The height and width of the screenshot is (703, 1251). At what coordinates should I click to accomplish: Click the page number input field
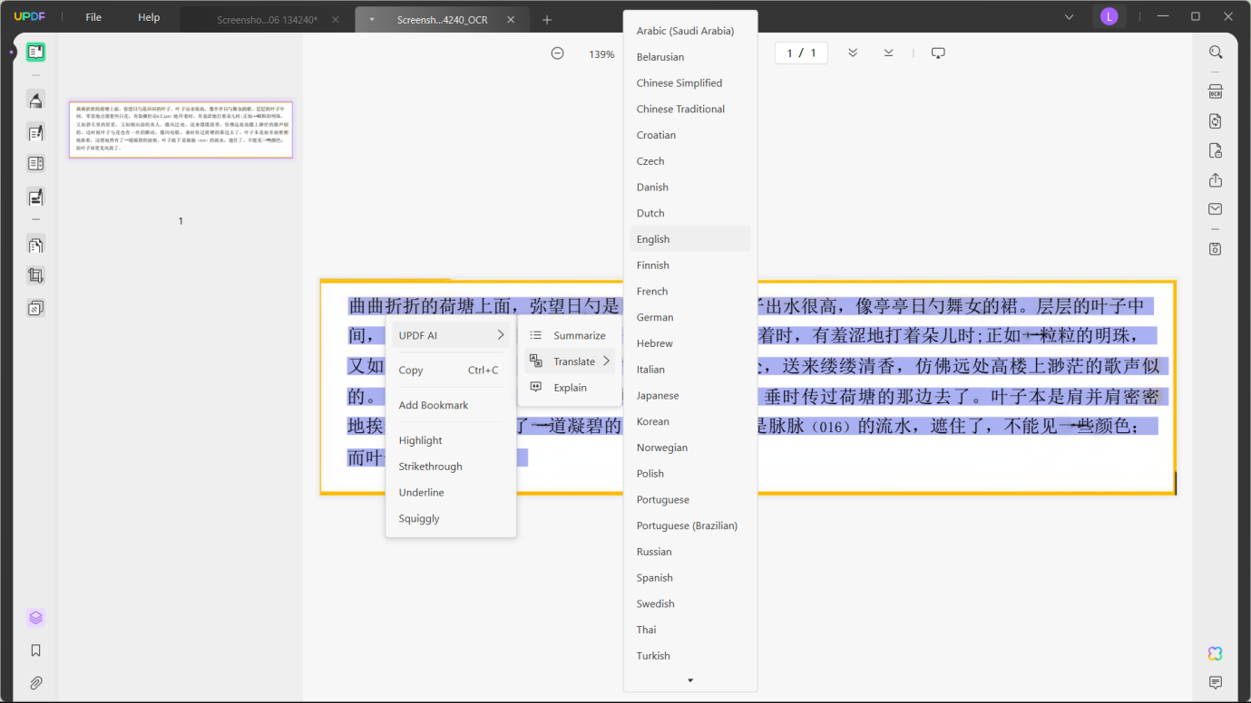[800, 53]
